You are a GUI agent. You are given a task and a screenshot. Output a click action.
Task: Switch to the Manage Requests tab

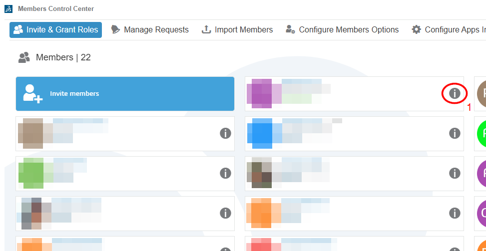click(x=150, y=30)
